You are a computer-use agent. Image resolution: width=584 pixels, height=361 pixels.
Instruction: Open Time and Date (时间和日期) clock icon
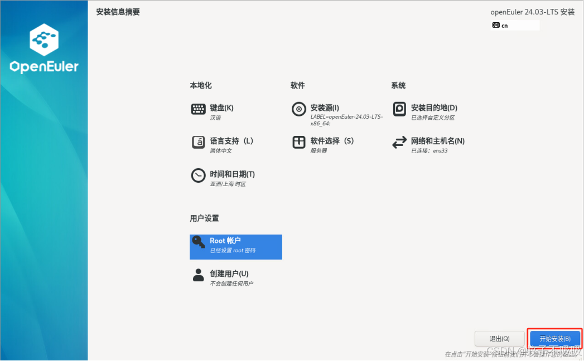click(198, 175)
